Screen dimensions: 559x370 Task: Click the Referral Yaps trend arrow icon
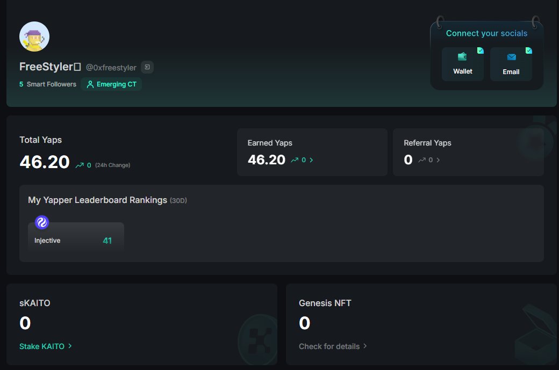tap(422, 160)
